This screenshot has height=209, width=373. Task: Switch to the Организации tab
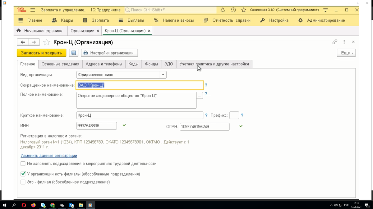(x=82, y=31)
